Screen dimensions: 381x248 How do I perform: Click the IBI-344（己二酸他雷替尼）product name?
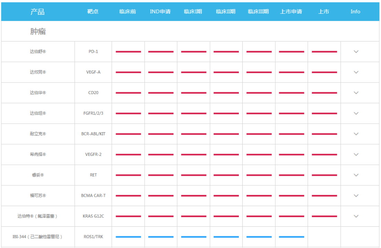click(38, 237)
